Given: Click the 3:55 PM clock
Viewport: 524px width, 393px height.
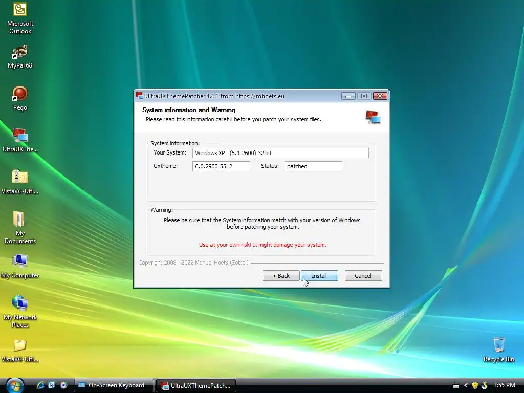Looking at the screenshot, I should click(x=504, y=385).
